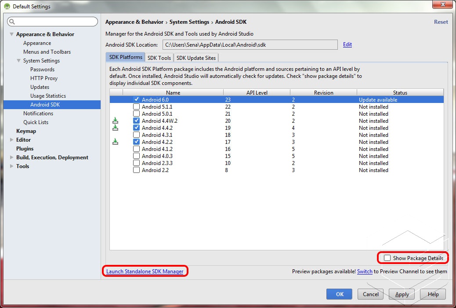Click the download icon beside Android 4.4.2
The image size is (456, 308).
(x=115, y=128)
